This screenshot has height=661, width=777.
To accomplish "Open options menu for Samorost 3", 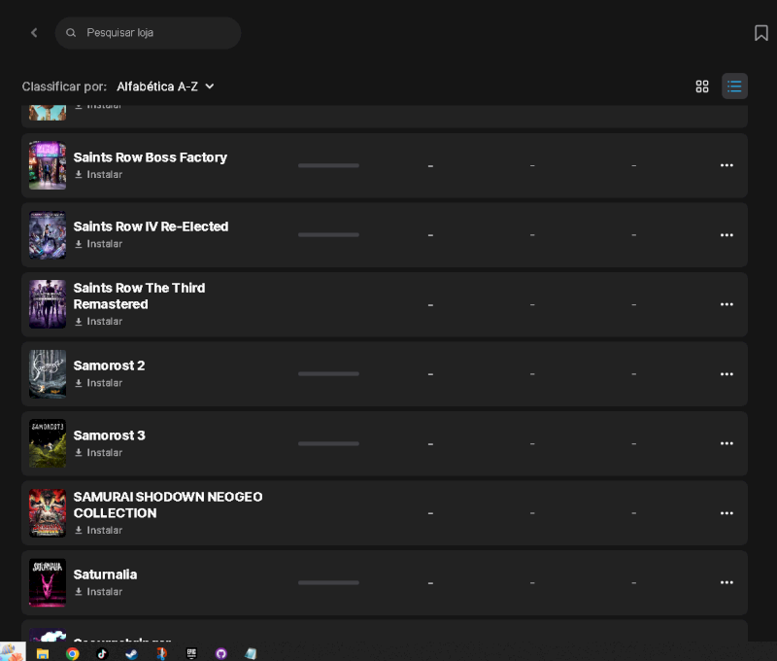I will pos(726,443).
